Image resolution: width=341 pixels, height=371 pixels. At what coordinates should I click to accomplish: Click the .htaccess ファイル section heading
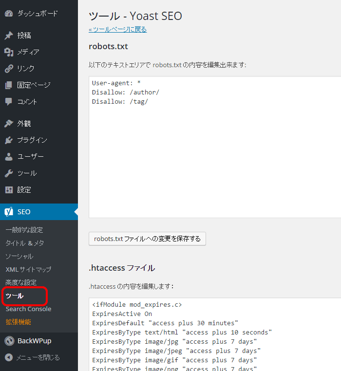(x=122, y=268)
